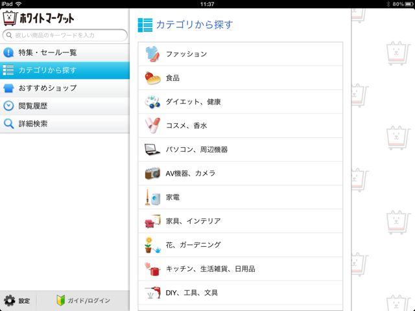Click the power drill DIY icon

152,292
